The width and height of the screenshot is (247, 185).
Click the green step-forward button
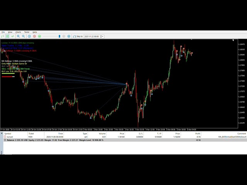(39, 36)
